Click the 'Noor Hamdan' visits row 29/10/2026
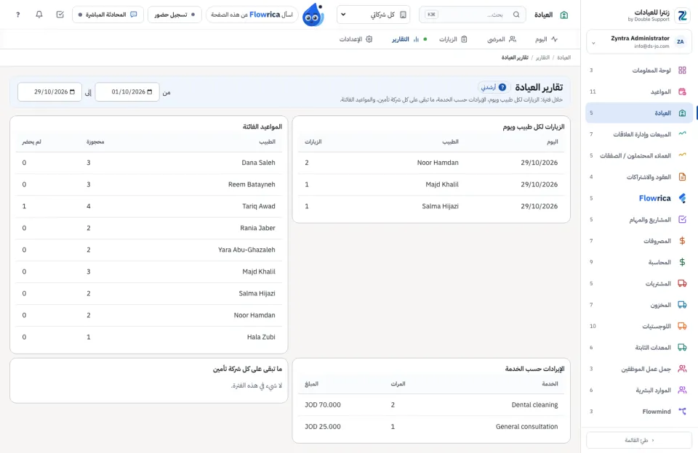The image size is (698, 453). click(431, 163)
